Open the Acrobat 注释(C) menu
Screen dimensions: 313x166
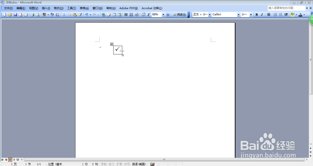point(152,8)
